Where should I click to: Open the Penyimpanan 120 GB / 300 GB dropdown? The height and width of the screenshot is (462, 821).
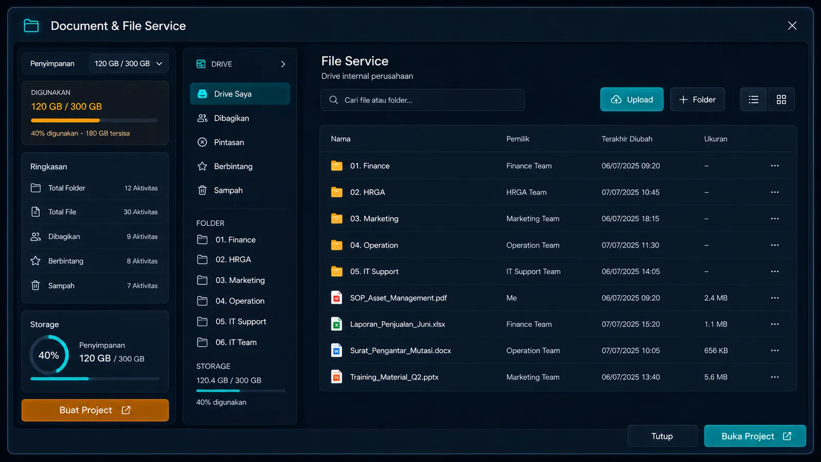point(128,64)
